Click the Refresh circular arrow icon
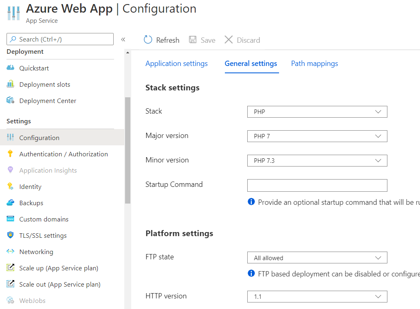The image size is (420, 309). click(x=148, y=39)
